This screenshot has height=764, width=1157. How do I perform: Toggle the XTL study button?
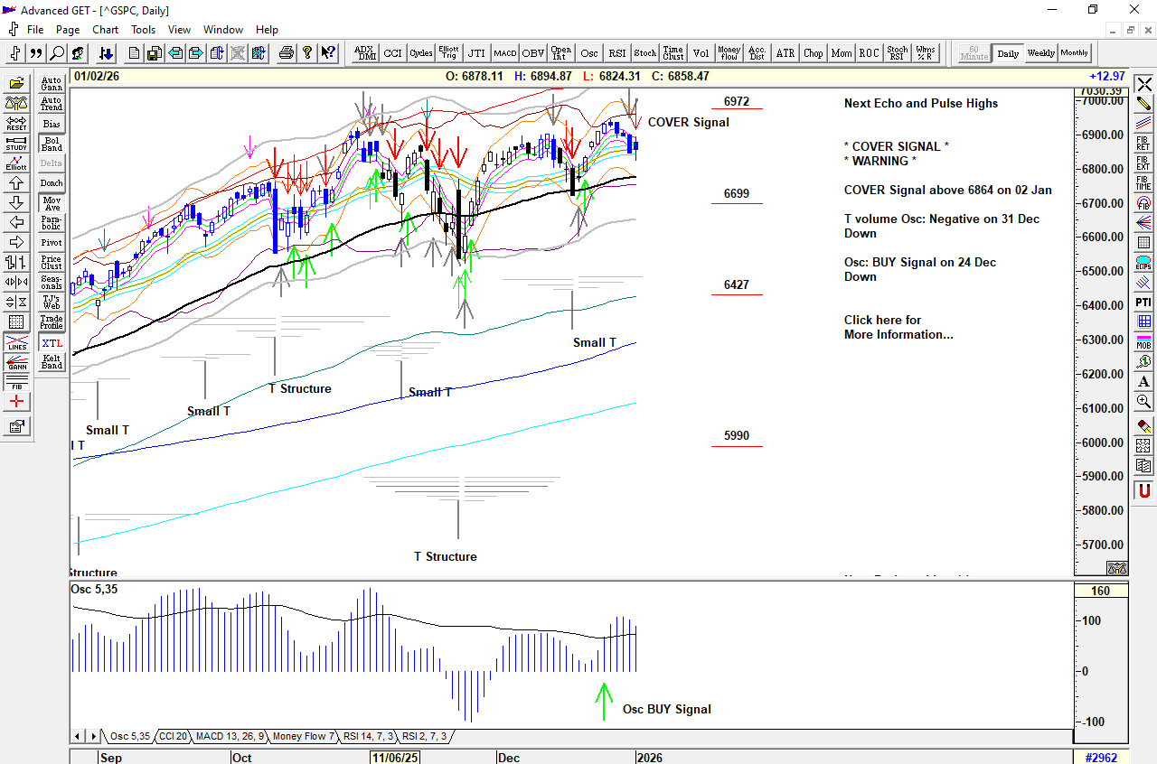pyautogui.click(x=52, y=343)
